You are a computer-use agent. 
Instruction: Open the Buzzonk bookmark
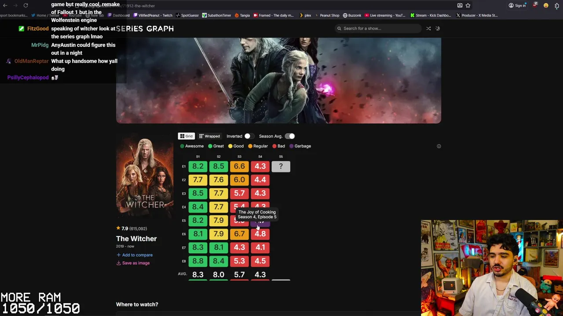click(x=352, y=15)
